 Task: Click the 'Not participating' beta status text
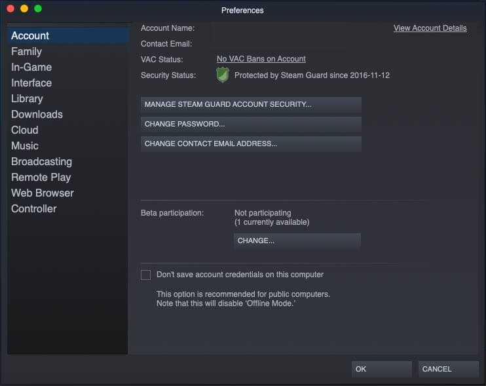tap(263, 213)
